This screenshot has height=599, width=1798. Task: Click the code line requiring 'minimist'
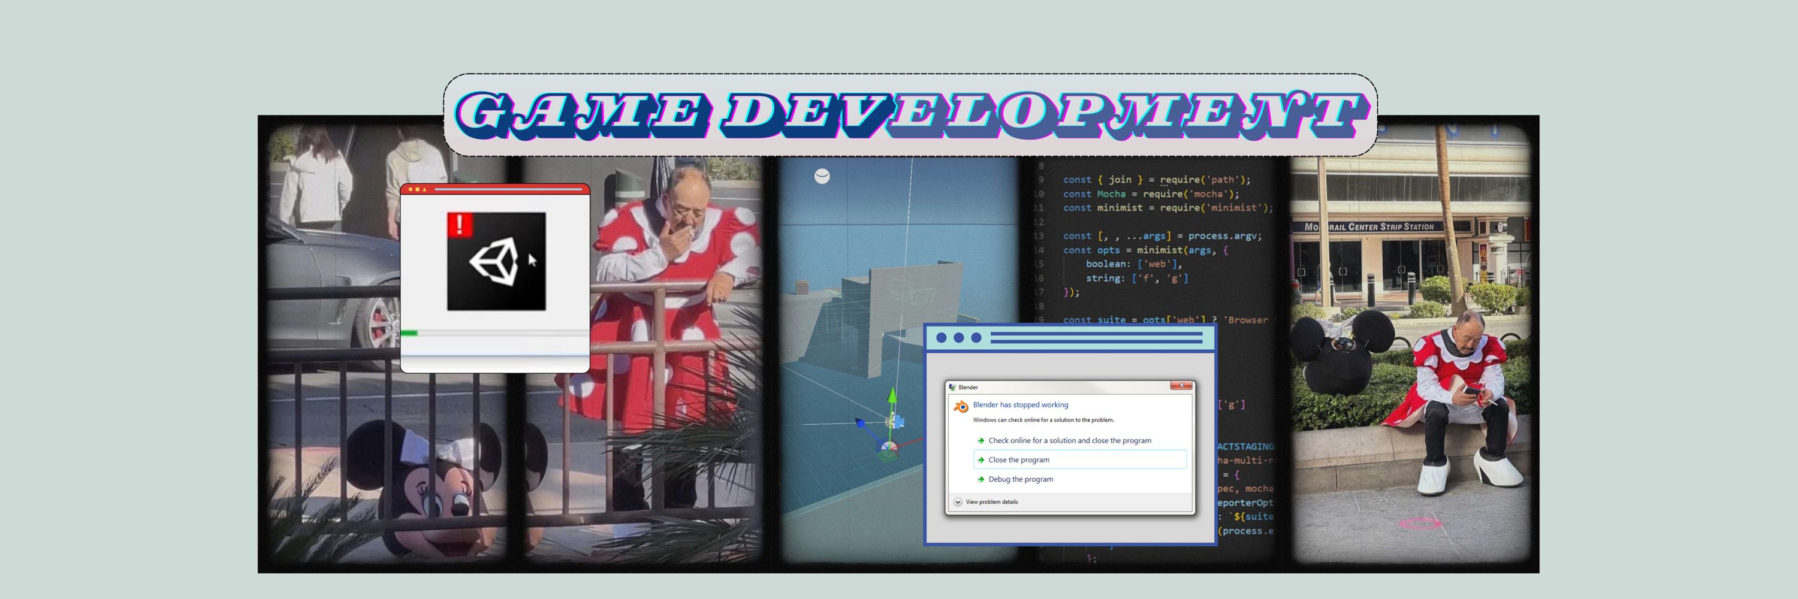[x=1168, y=208]
